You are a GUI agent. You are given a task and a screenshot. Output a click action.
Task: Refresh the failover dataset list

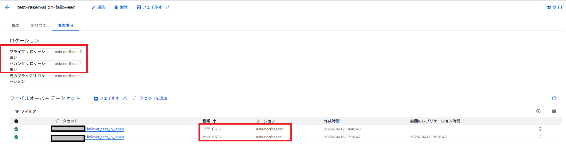[x=554, y=98]
